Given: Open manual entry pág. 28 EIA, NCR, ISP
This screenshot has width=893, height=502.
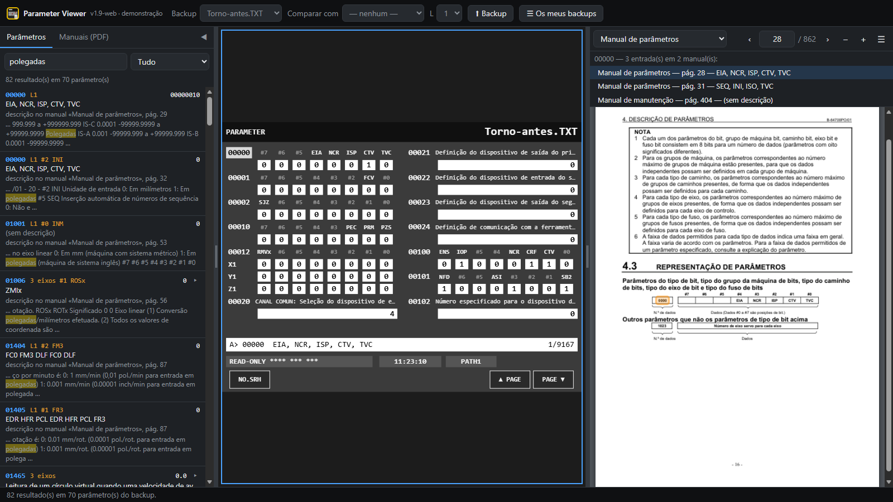Looking at the screenshot, I should pos(740,73).
